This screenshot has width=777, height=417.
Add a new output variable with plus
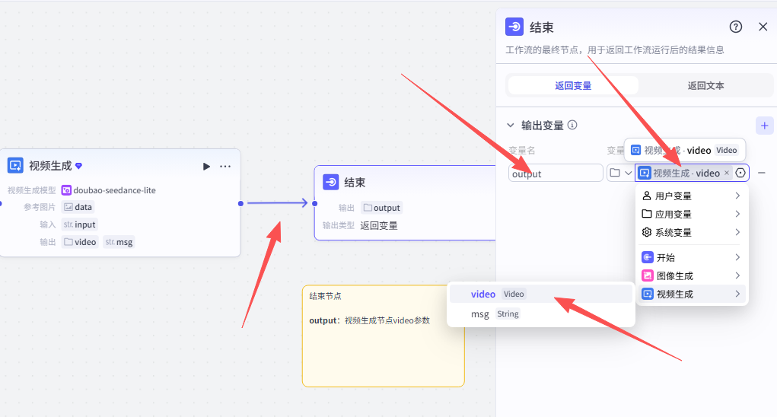tap(765, 126)
